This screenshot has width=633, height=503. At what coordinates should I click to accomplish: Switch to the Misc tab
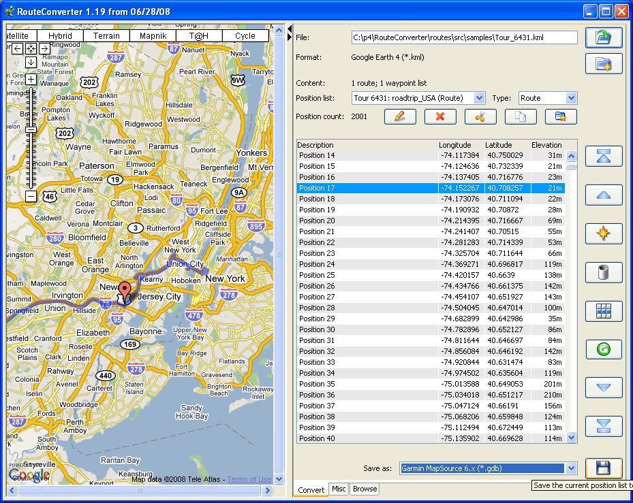(x=338, y=489)
